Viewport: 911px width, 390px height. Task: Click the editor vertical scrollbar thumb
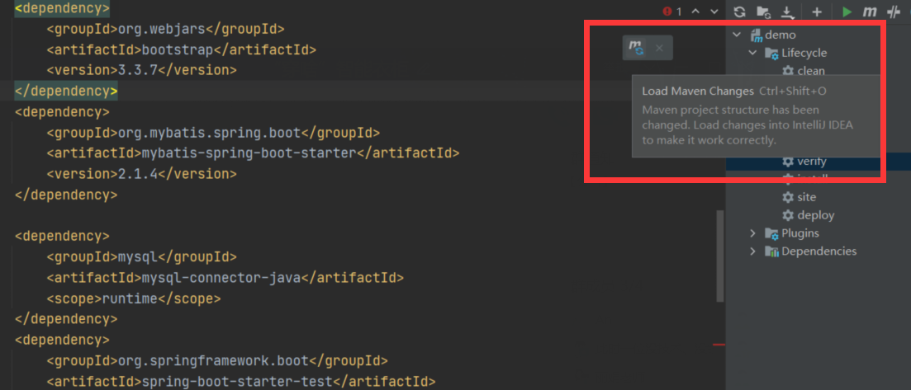[720, 256]
